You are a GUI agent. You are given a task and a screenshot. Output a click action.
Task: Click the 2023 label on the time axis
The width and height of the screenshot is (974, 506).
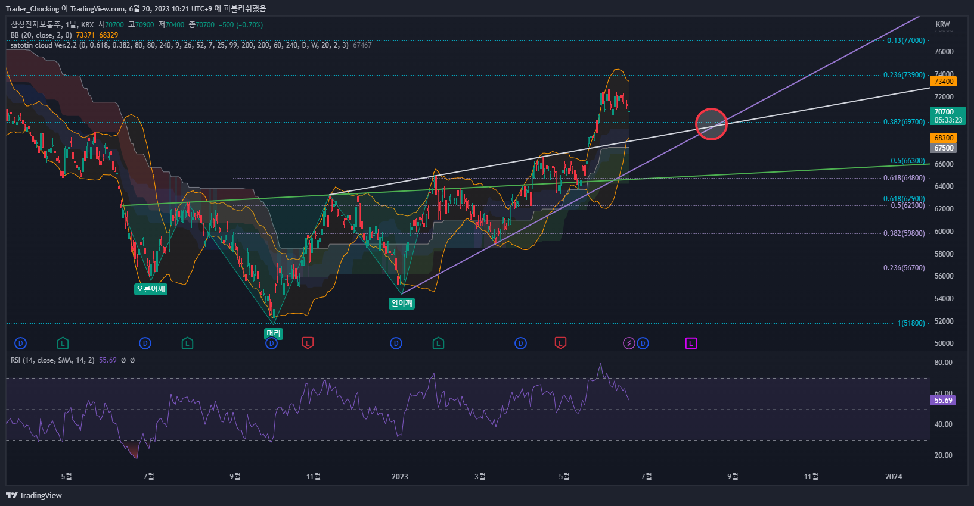pos(400,477)
